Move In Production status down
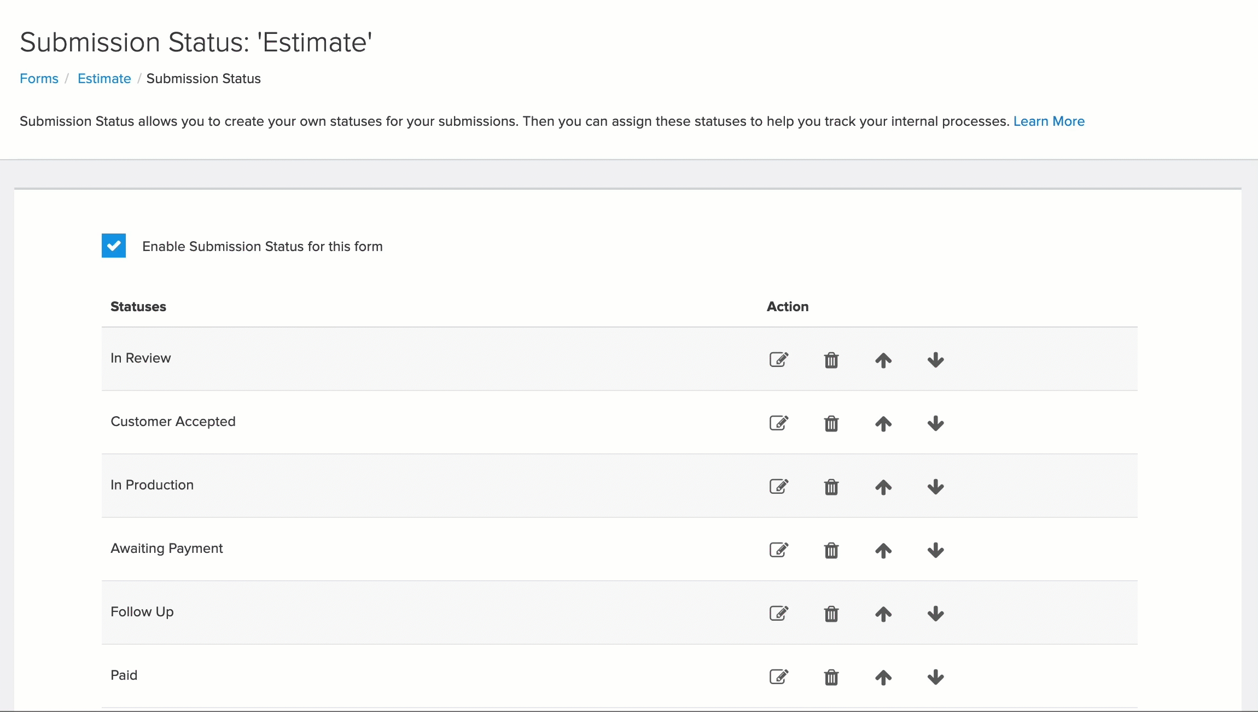The height and width of the screenshot is (712, 1258). click(x=936, y=487)
